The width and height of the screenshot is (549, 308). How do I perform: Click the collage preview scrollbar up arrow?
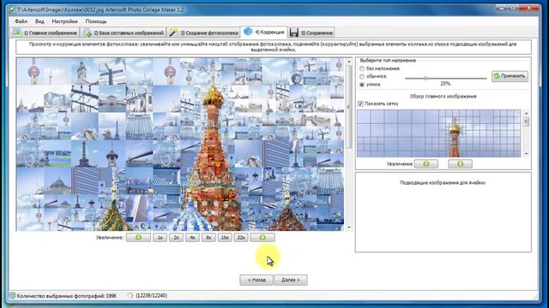[349, 62]
